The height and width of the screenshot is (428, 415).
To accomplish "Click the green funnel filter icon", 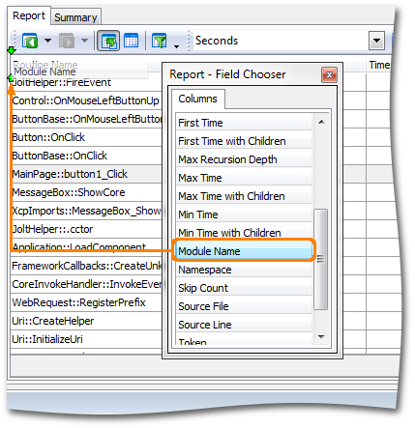I will coord(160,41).
